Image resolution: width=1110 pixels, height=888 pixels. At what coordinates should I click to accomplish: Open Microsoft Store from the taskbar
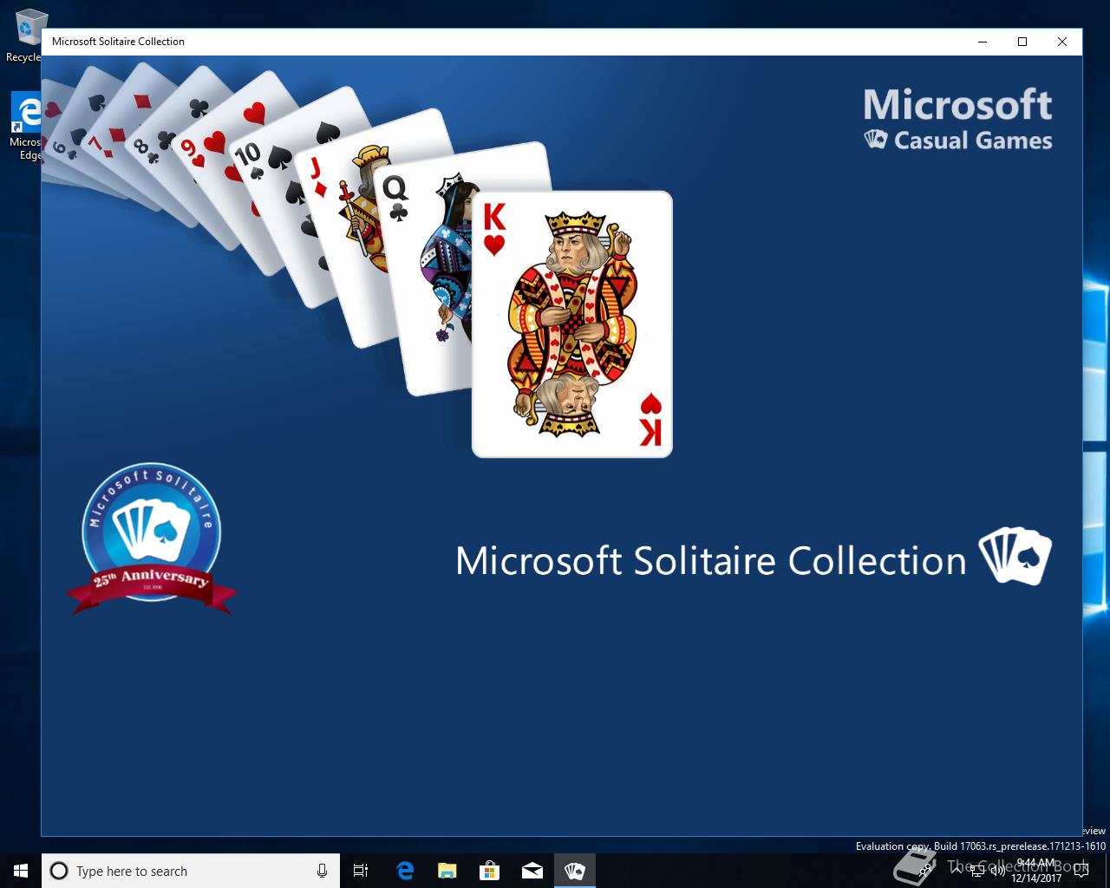point(490,871)
